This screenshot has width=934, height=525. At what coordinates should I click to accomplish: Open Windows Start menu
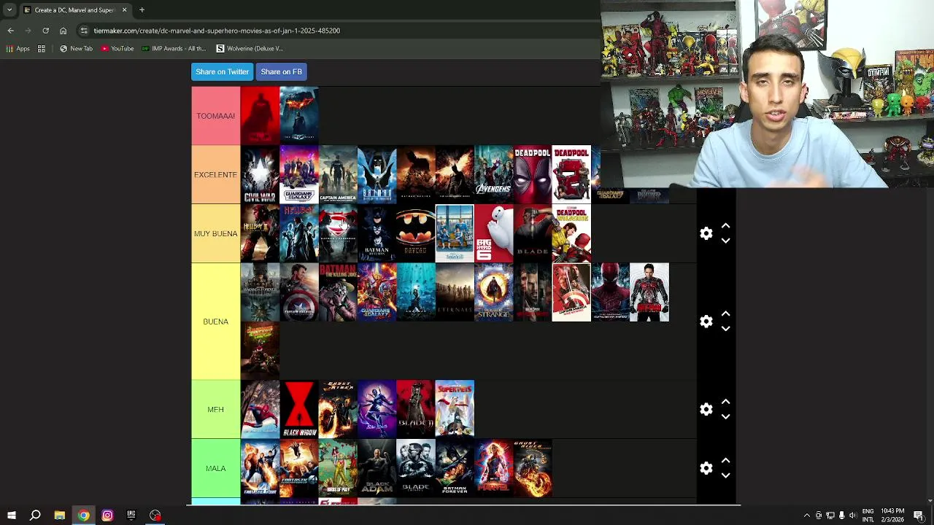[x=11, y=516]
